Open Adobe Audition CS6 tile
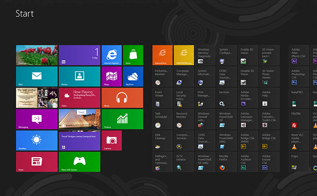 [248, 162]
